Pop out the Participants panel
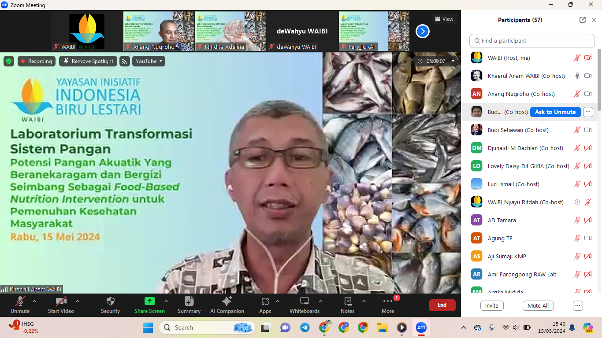The height and width of the screenshot is (338, 602). [x=583, y=20]
